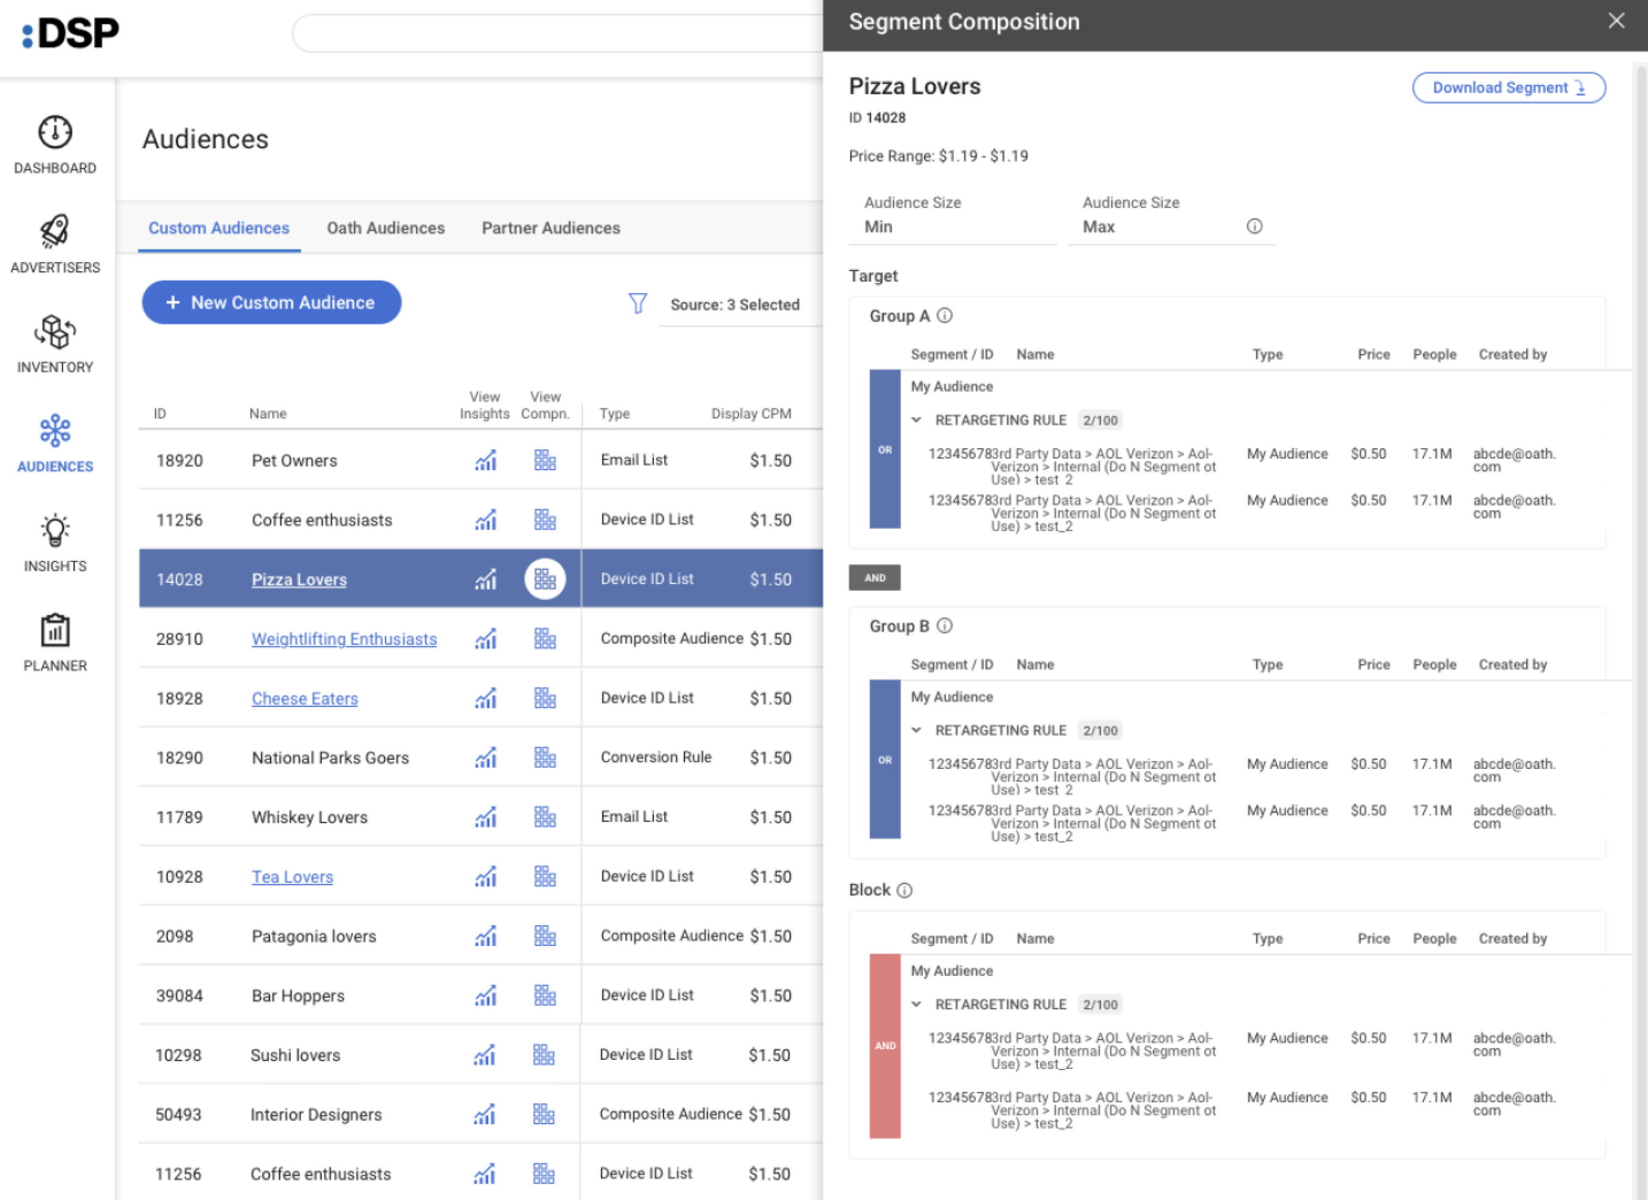Open the Dashboard section
The height and width of the screenshot is (1200, 1648).
(55, 145)
